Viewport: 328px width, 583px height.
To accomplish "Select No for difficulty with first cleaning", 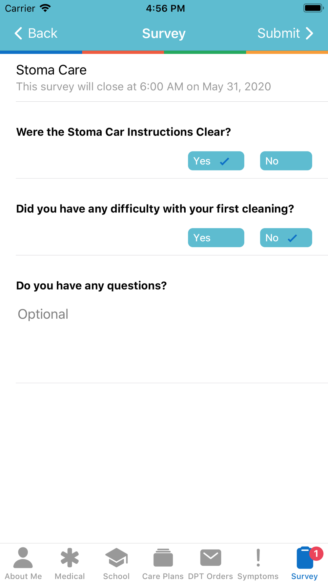I will click(x=286, y=237).
